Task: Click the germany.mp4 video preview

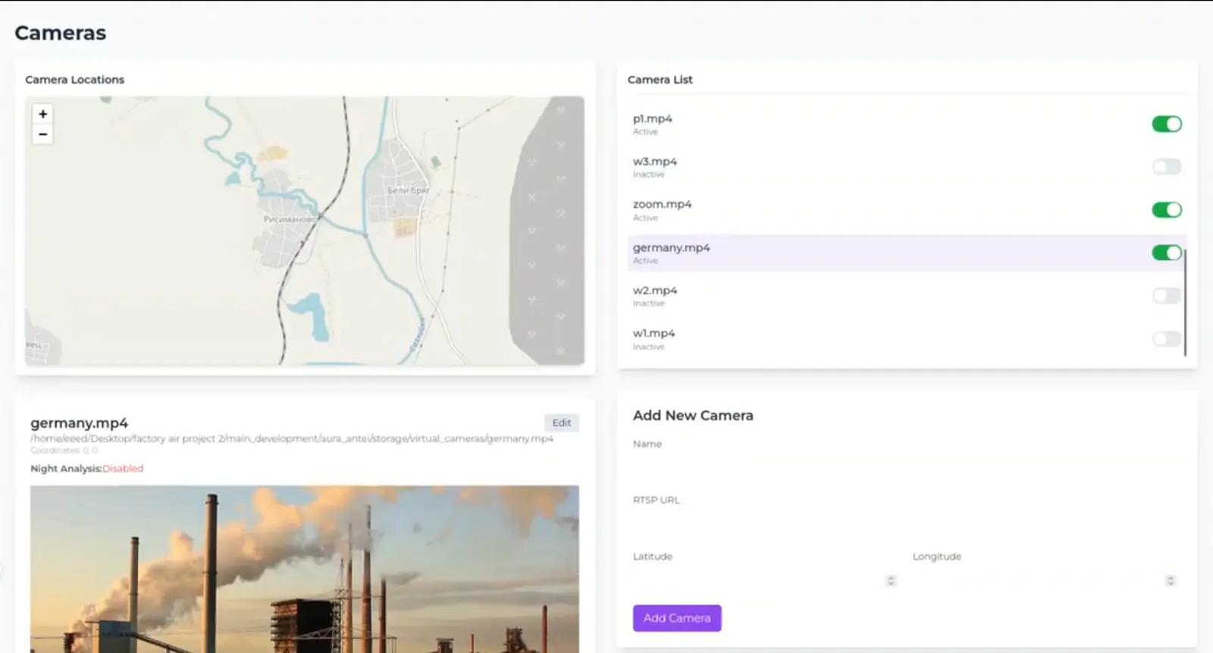Action: (x=305, y=569)
